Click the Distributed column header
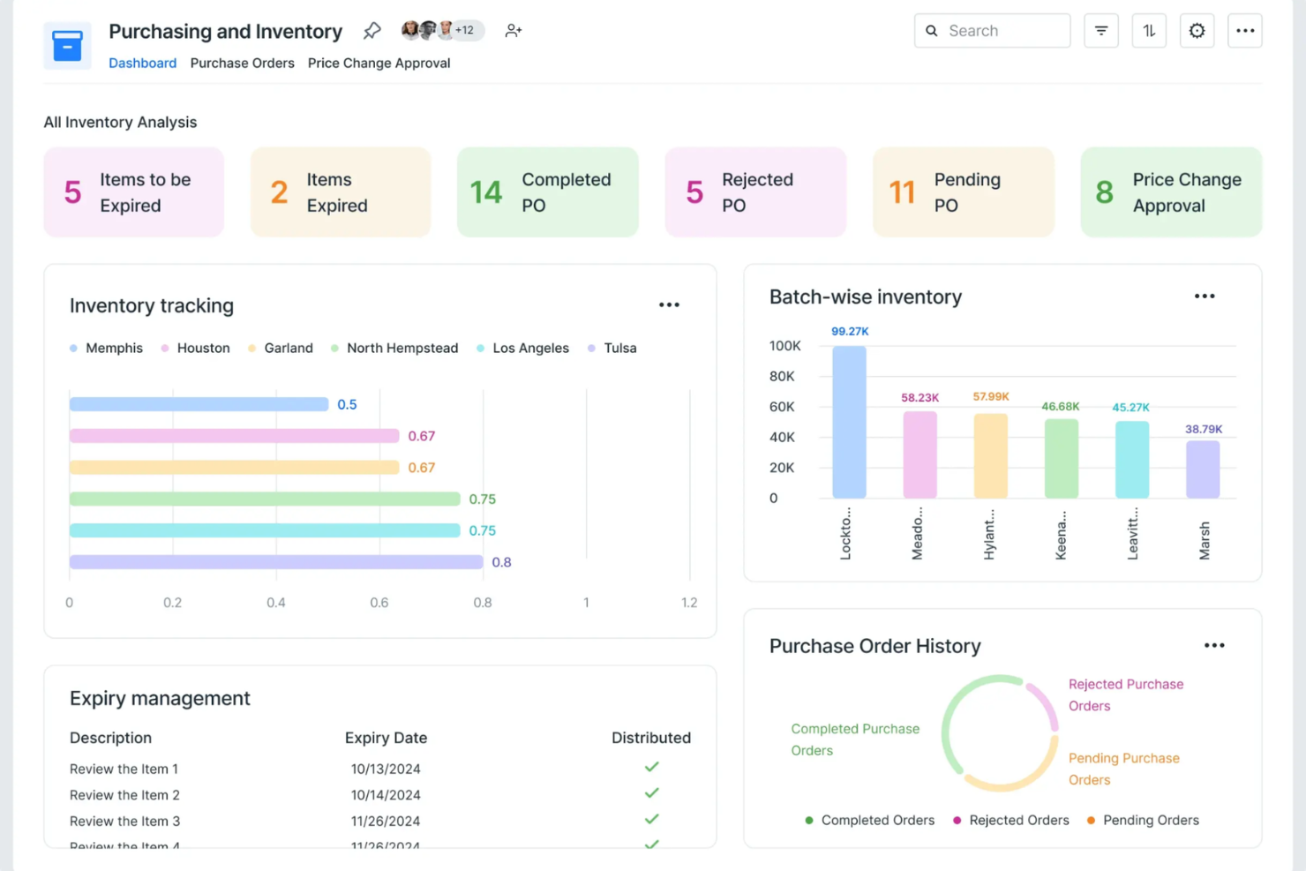 pos(651,738)
